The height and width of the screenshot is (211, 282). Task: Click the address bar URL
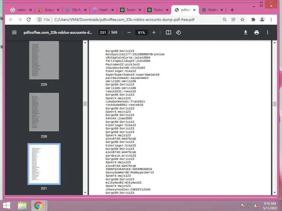click(124, 20)
